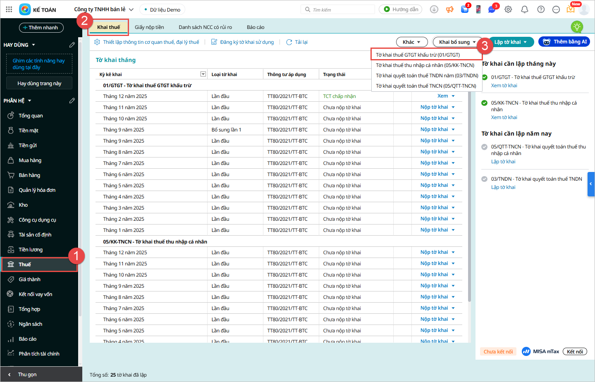The width and height of the screenshot is (595, 382).
Task: Click Nộp tờ khai for Tháng 11 2025
Action: pos(434,107)
